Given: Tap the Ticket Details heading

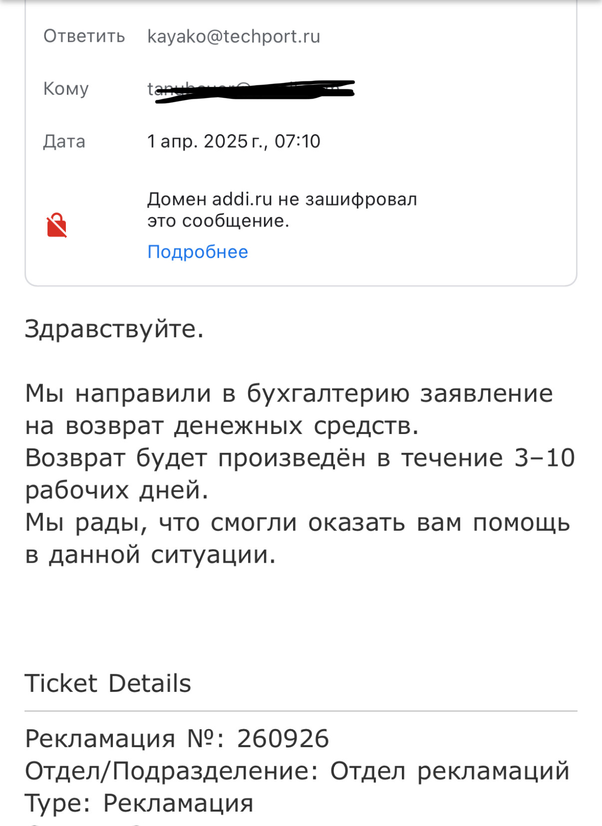Looking at the screenshot, I should pos(108,683).
